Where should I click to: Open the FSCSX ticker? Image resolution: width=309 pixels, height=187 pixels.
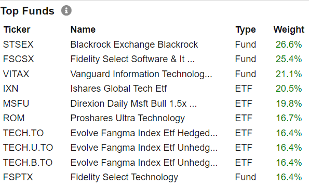pyautogui.click(x=18, y=59)
